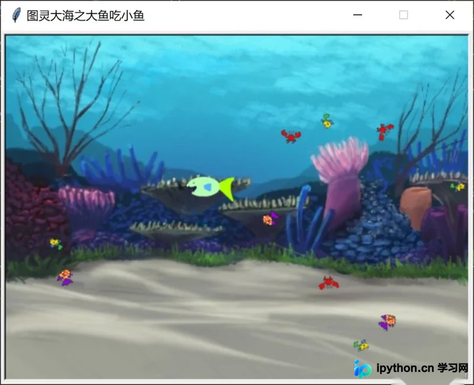This screenshot has height=385, width=474.
Task: Click the feather icon in the title bar
Action: [x=17, y=15]
